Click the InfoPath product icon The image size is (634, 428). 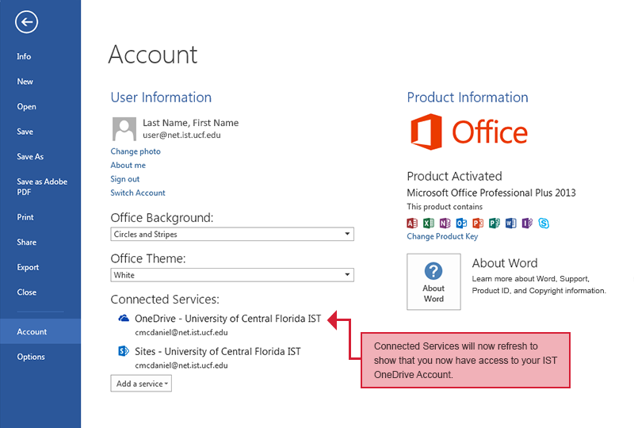click(527, 223)
